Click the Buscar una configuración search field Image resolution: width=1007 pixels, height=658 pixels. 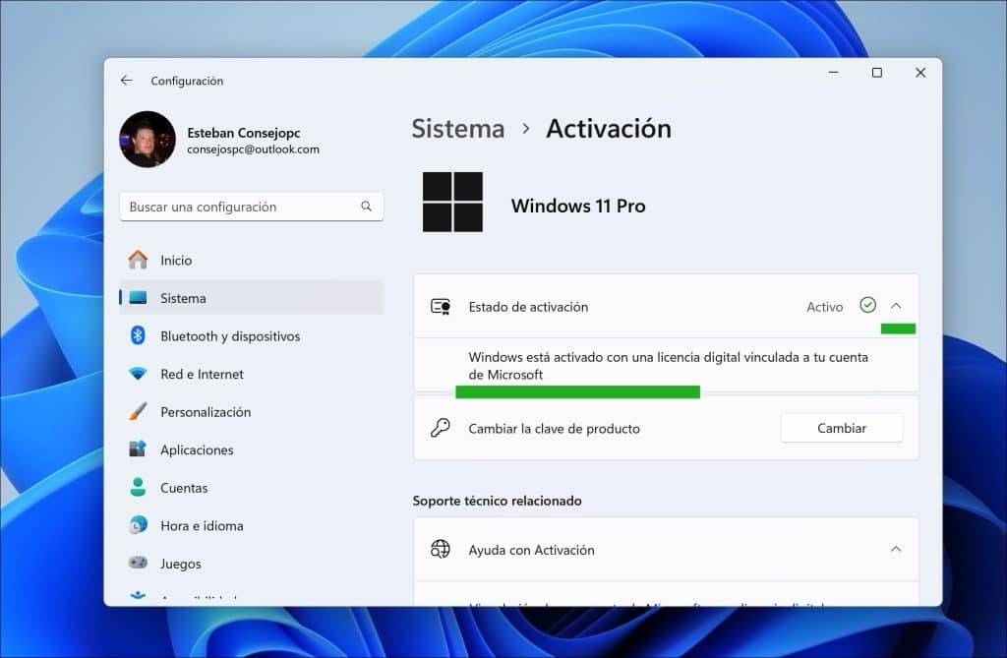click(x=252, y=207)
